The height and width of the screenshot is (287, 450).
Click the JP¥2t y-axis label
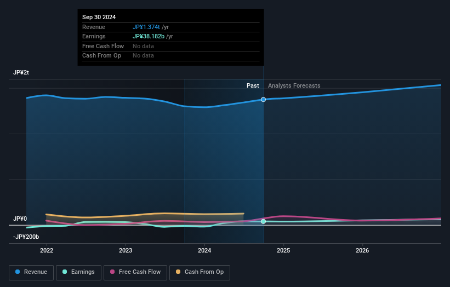[x=21, y=72]
